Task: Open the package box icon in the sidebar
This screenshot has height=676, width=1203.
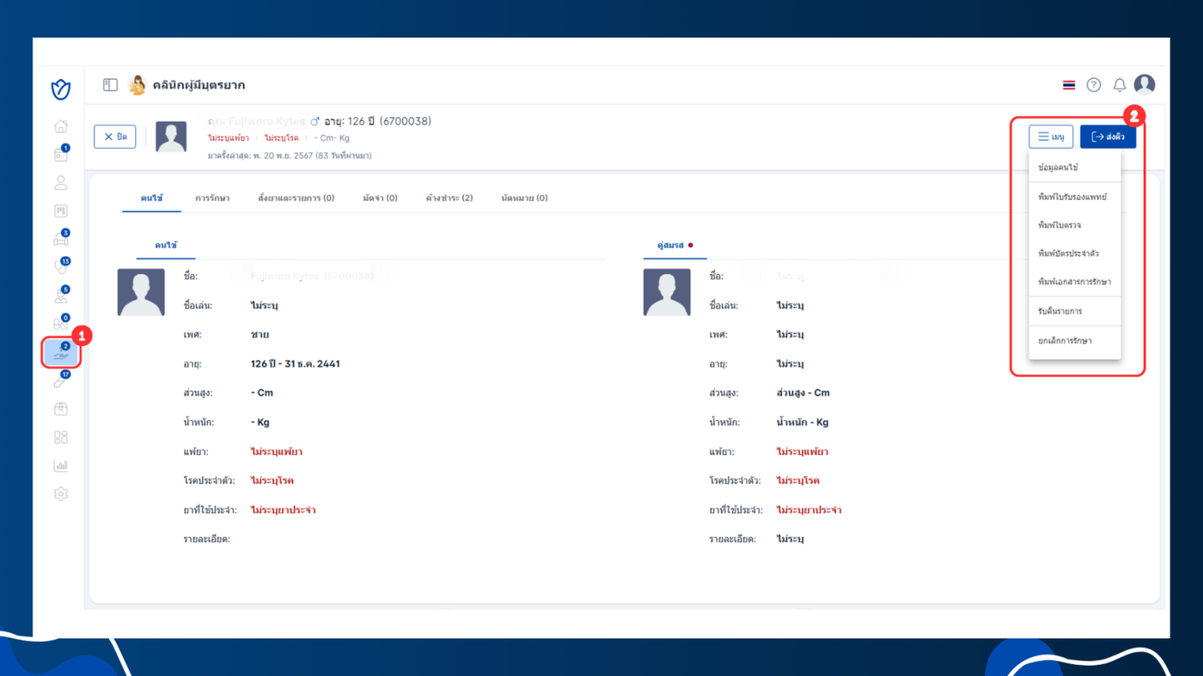Action: click(x=60, y=409)
